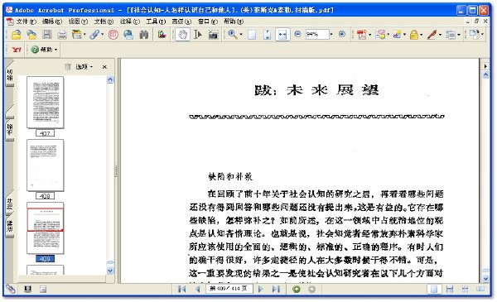Click the green Previous View button

point(297,289)
